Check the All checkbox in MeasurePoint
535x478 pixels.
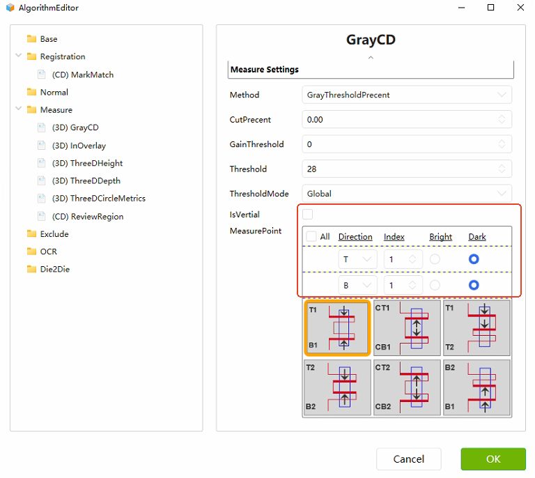coord(311,237)
